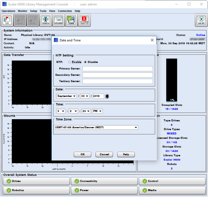
Task: Open the Setup menu
Action: click(33, 11)
